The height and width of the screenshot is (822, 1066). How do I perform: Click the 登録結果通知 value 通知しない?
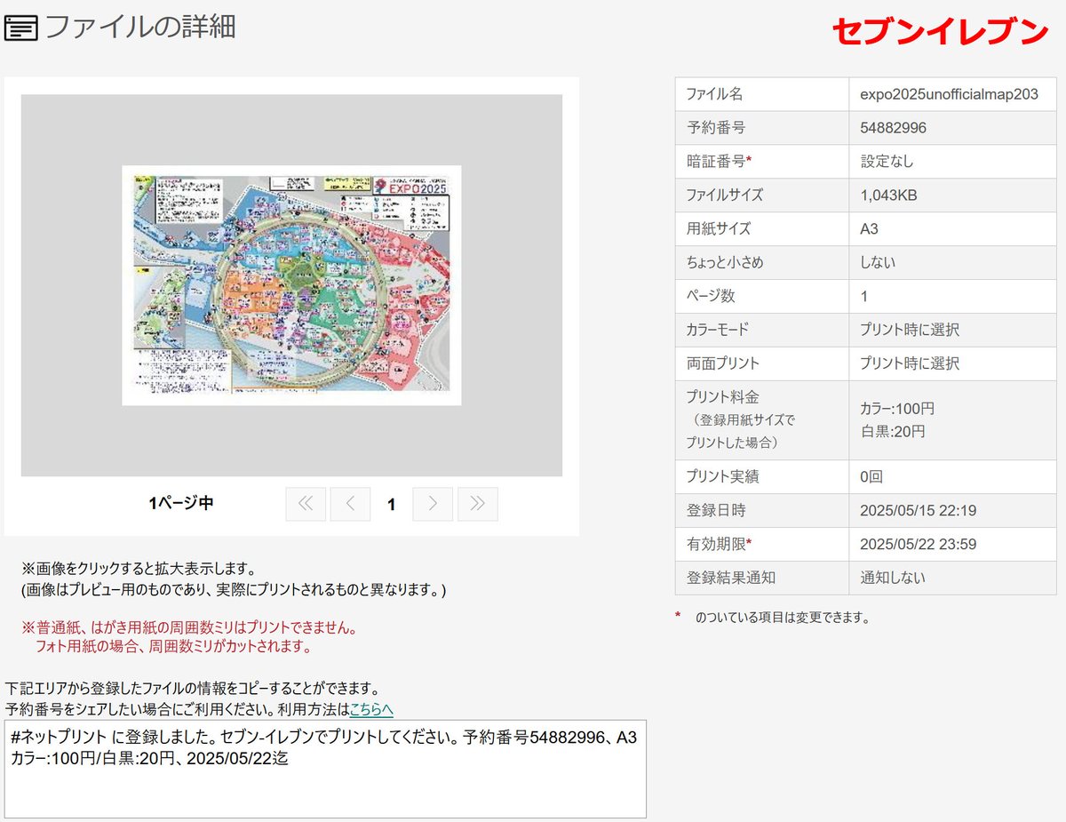893,578
